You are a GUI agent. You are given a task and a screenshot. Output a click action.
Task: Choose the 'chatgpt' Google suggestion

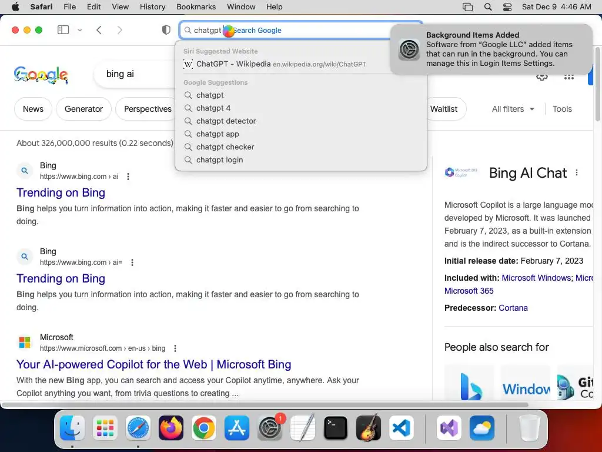pyautogui.click(x=301, y=95)
